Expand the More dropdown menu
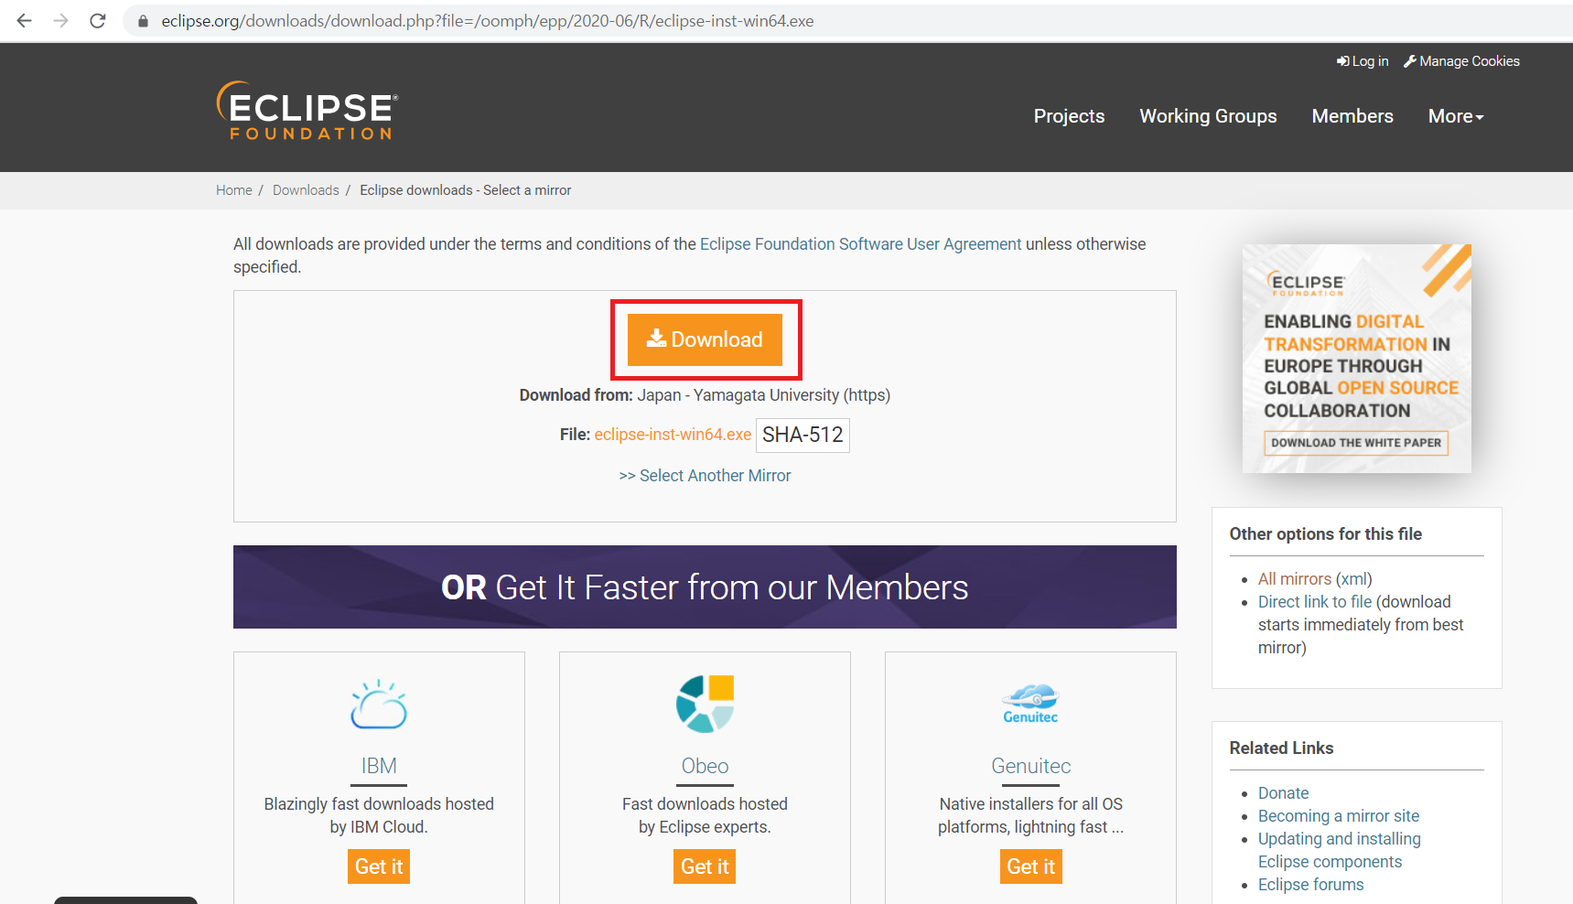1573x904 pixels. [x=1456, y=116]
